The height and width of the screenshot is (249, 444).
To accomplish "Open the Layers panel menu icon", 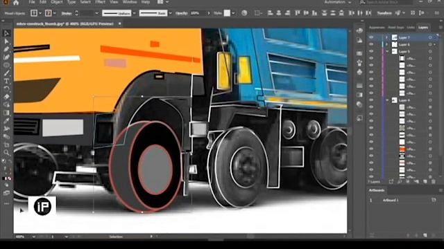I will [441, 28].
